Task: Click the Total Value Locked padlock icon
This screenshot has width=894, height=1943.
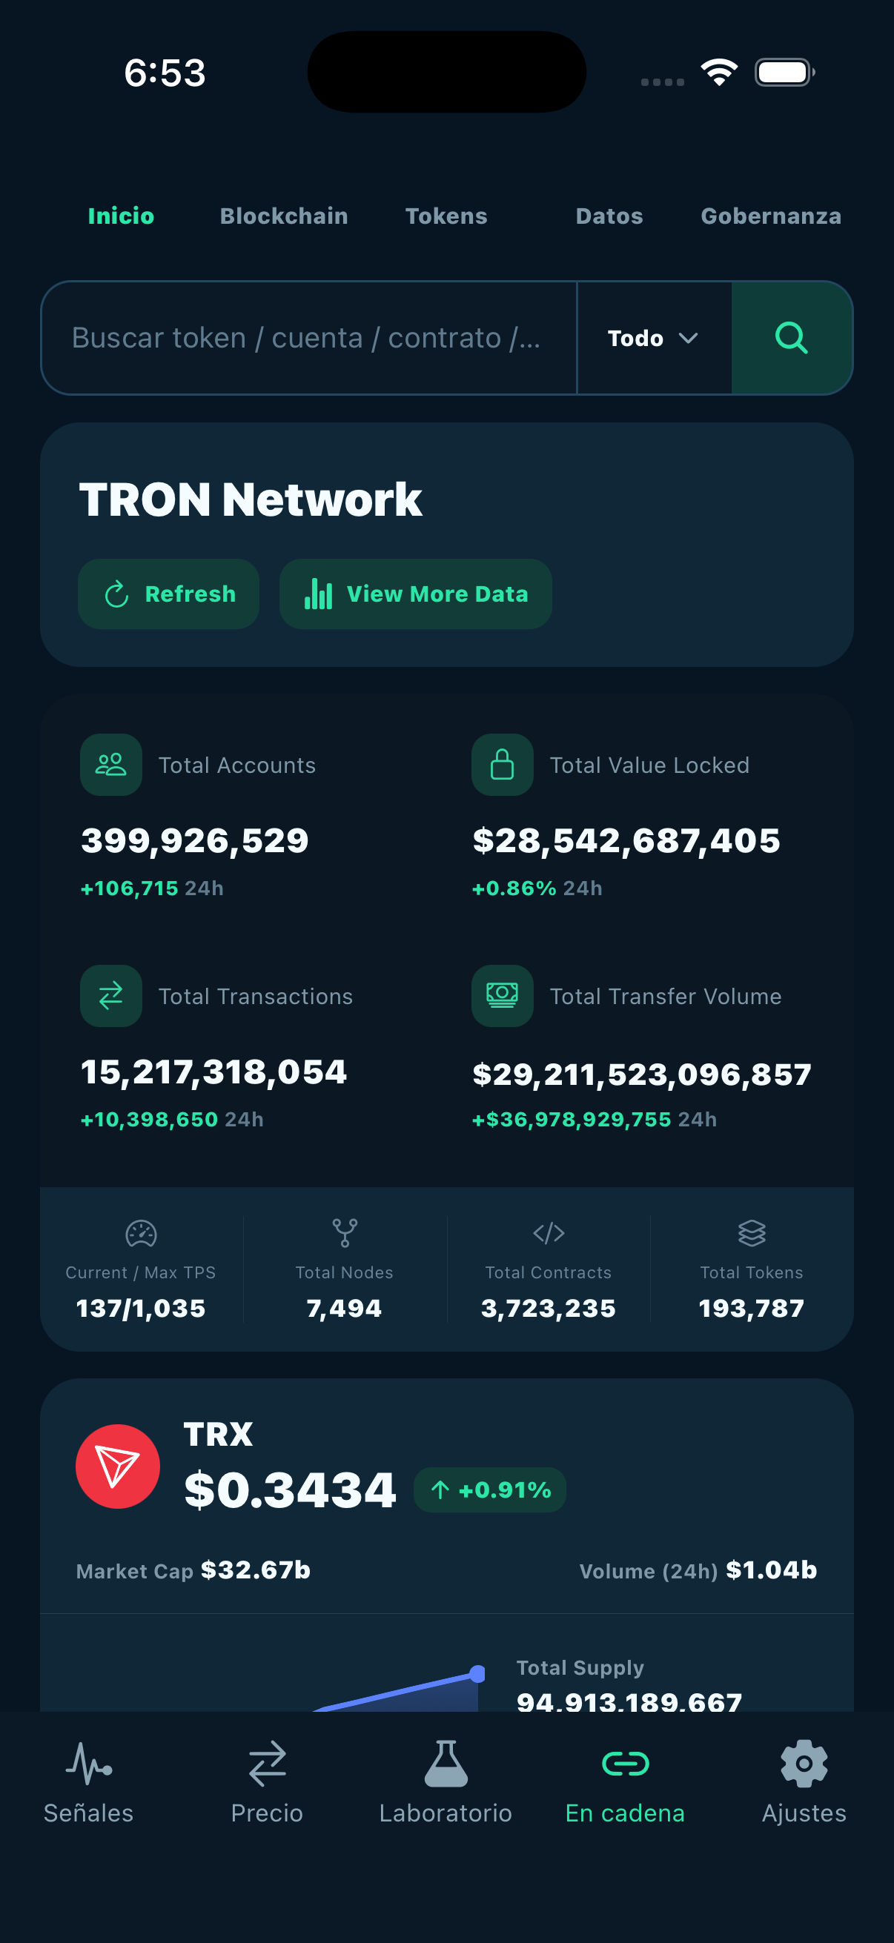Action: (503, 765)
